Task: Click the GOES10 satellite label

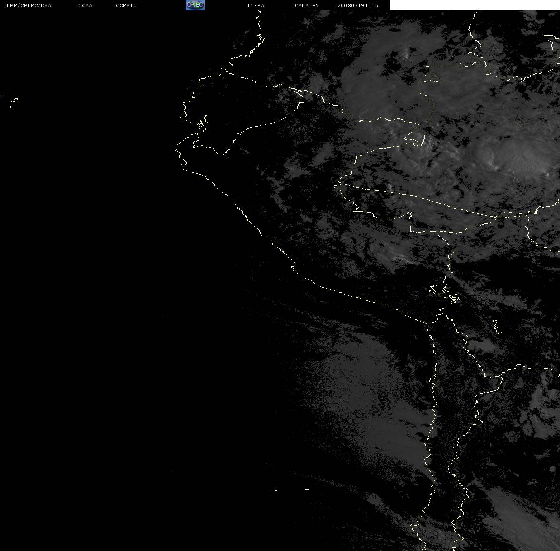Action: tap(126, 5)
